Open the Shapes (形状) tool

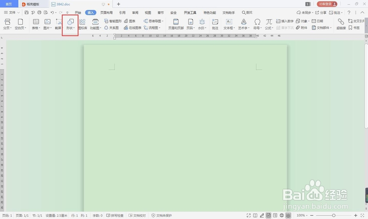point(70,24)
